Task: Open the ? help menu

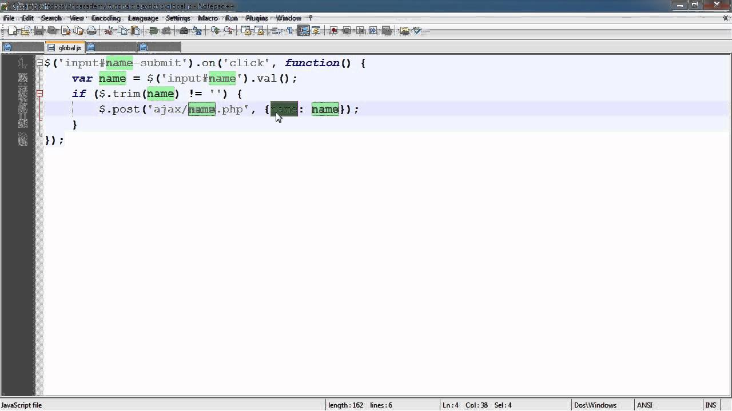Action: pos(311,18)
